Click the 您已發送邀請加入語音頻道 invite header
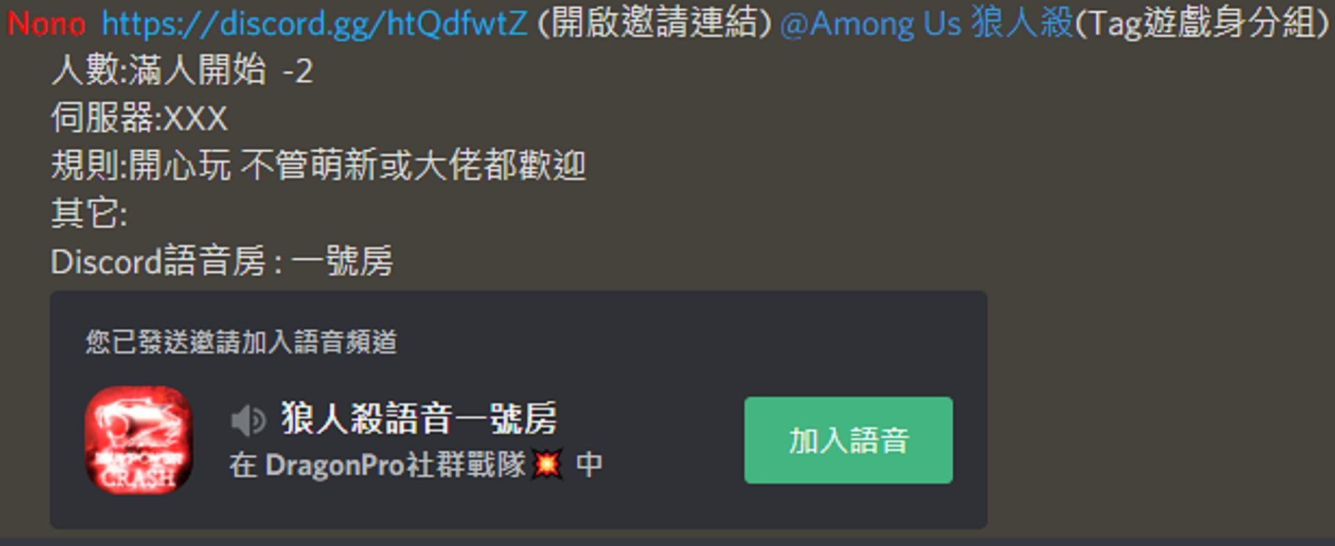This screenshot has width=1335, height=546. coord(241,342)
